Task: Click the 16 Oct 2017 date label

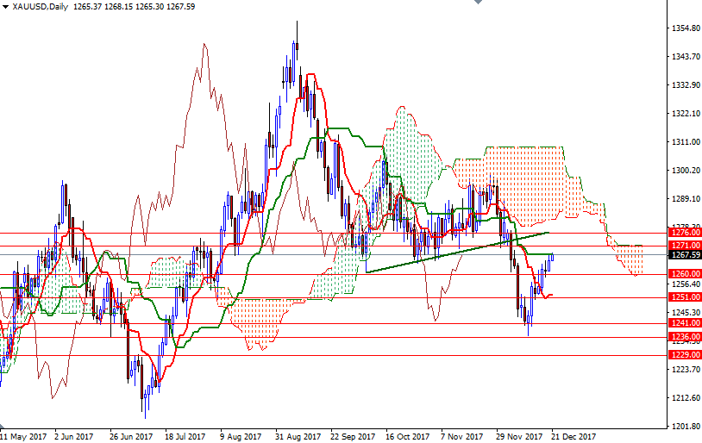Action: [x=409, y=436]
